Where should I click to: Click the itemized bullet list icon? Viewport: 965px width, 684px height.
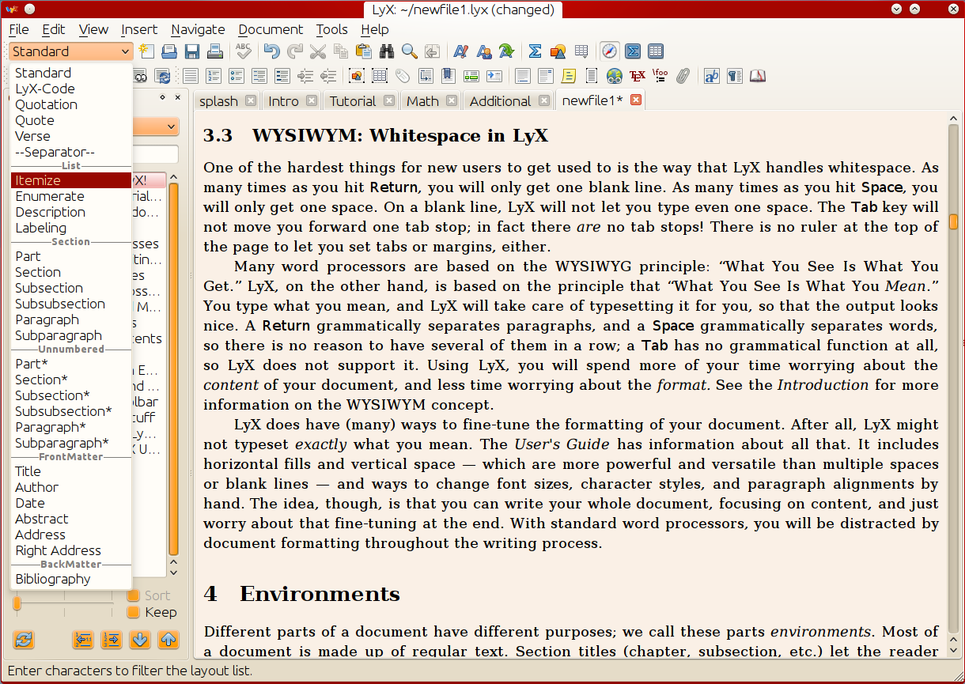(x=237, y=76)
